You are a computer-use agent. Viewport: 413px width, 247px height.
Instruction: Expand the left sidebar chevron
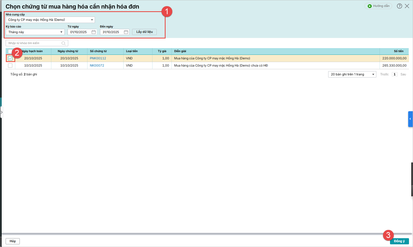point(2,112)
